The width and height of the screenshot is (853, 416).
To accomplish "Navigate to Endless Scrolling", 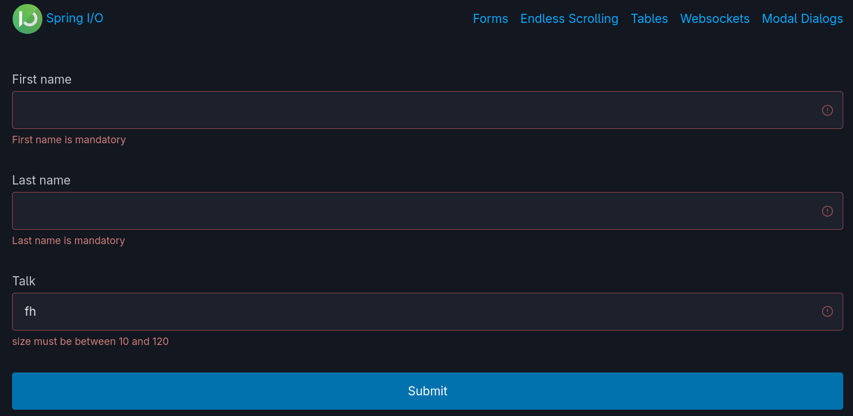I will [x=569, y=18].
